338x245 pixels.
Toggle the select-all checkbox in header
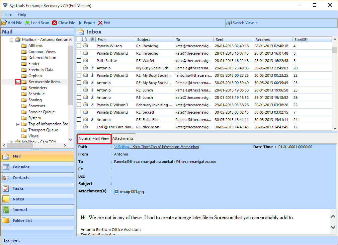click(79, 39)
